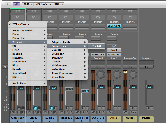Click stereo format icon on Picked Ele channel
This screenshot has width=166, height=123.
point(62,112)
